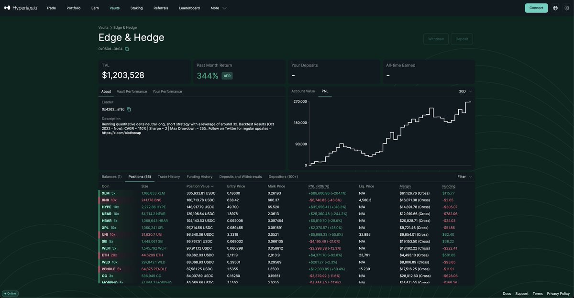The image size is (574, 298).
Task: Click the Funding column header
Action: click(449, 186)
